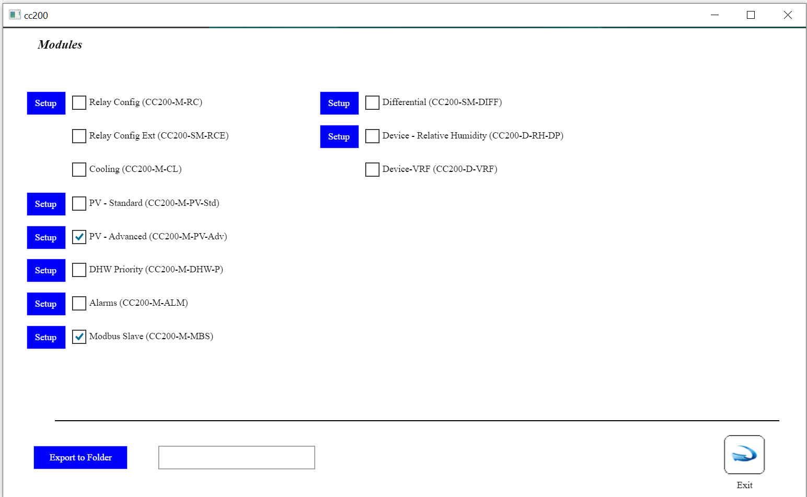Click Setup next to PV - Advanced
The height and width of the screenshot is (497, 807).
click(46, 237)
